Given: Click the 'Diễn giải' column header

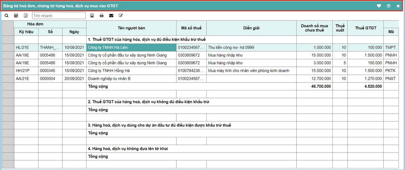Looking at the screenshot, I should pyautogui.click(x=251, y=28).
